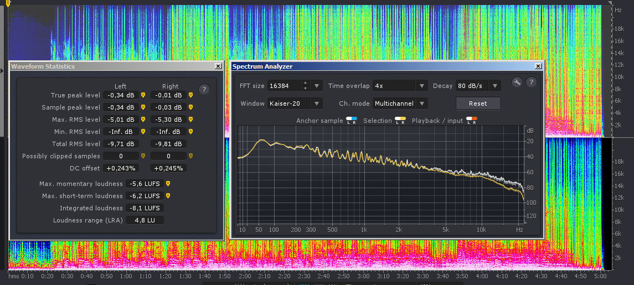Screen dimensions: 634x285
Task: Expand the Time overlap dropdown
Action: point(422,86)
